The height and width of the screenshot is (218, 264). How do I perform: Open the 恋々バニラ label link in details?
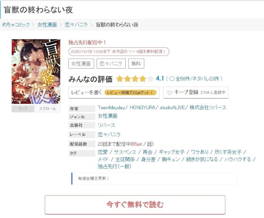(x=109, y=135)
